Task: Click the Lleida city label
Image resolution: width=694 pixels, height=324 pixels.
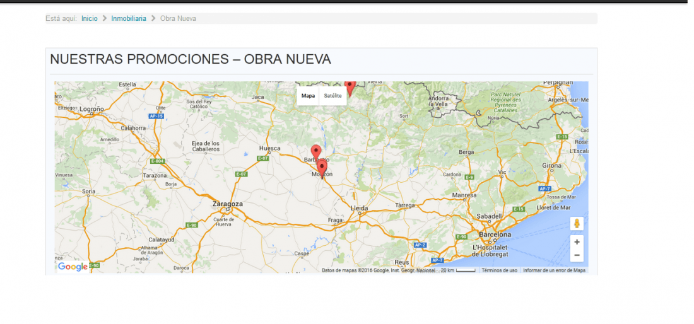Action: [x=359, y=208]
